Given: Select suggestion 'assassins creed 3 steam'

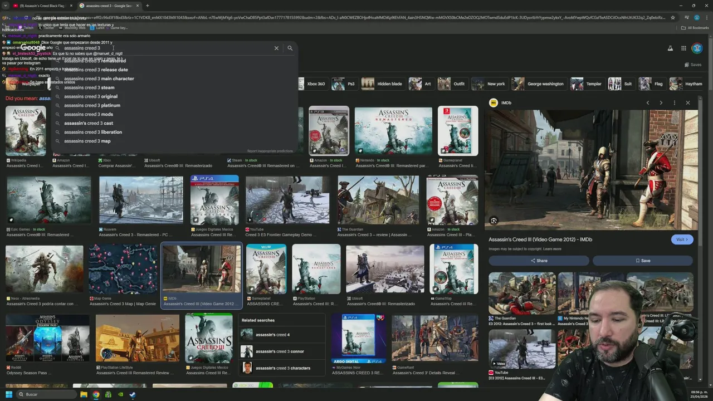Looking at the screenshot, I should (89, 87).
